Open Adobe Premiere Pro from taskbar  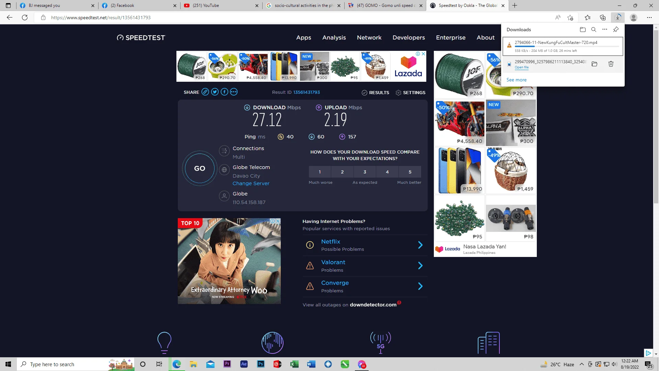click(x=227, y=364)
